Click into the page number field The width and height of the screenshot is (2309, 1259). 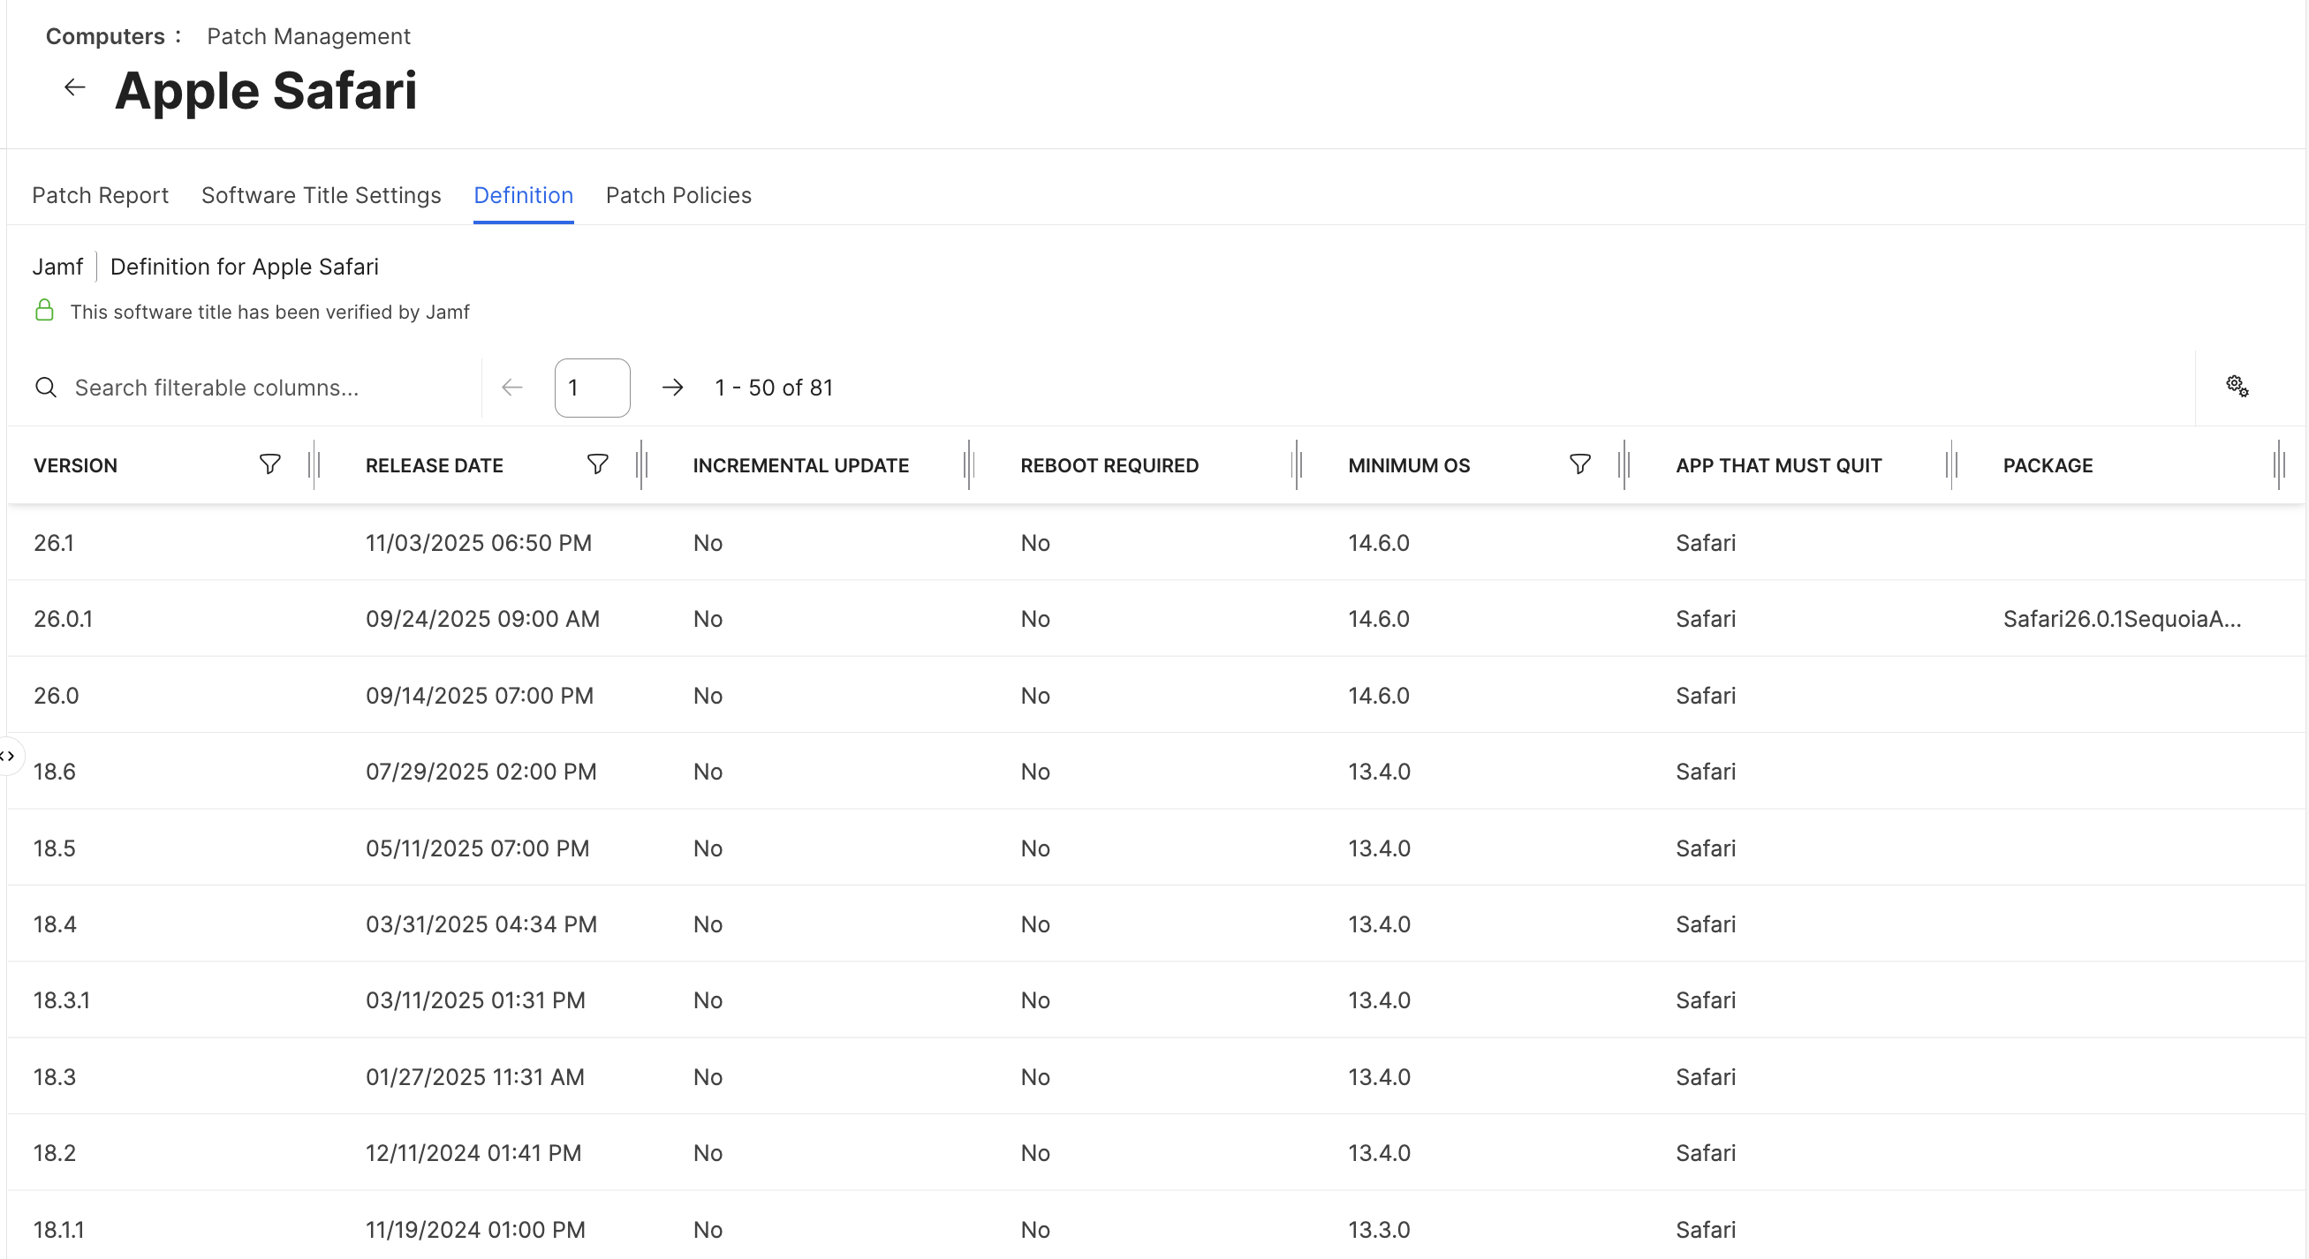(592, 387)
